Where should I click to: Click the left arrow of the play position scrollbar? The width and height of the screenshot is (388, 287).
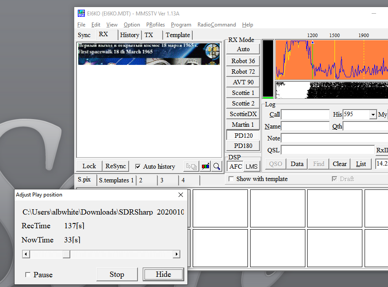pyautogui.click(x=26, y=254)
